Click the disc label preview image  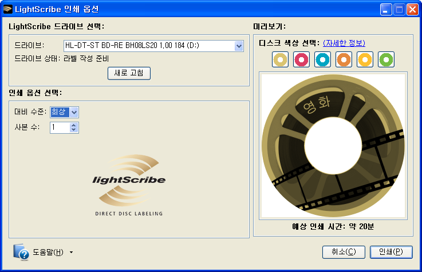pos(333,146)
